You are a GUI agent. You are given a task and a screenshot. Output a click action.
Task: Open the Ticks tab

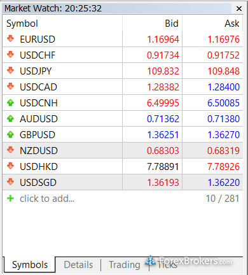(167, 265)
